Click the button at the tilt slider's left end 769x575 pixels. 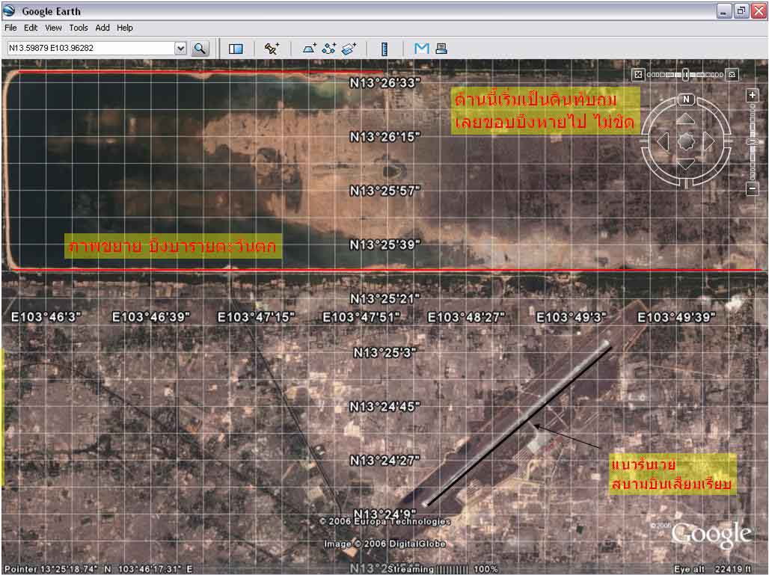pyautogui.click(x=638, y=75)
